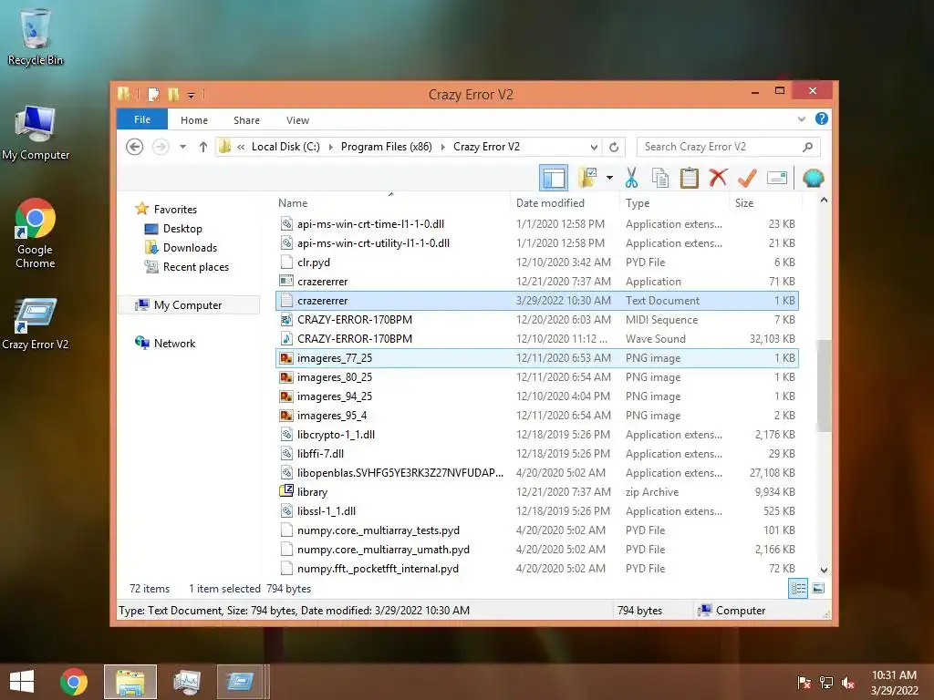Viewport: 934px width, 700px height.
Task: Open Downloads in the Favorites list
Action: tap(190, 248)
